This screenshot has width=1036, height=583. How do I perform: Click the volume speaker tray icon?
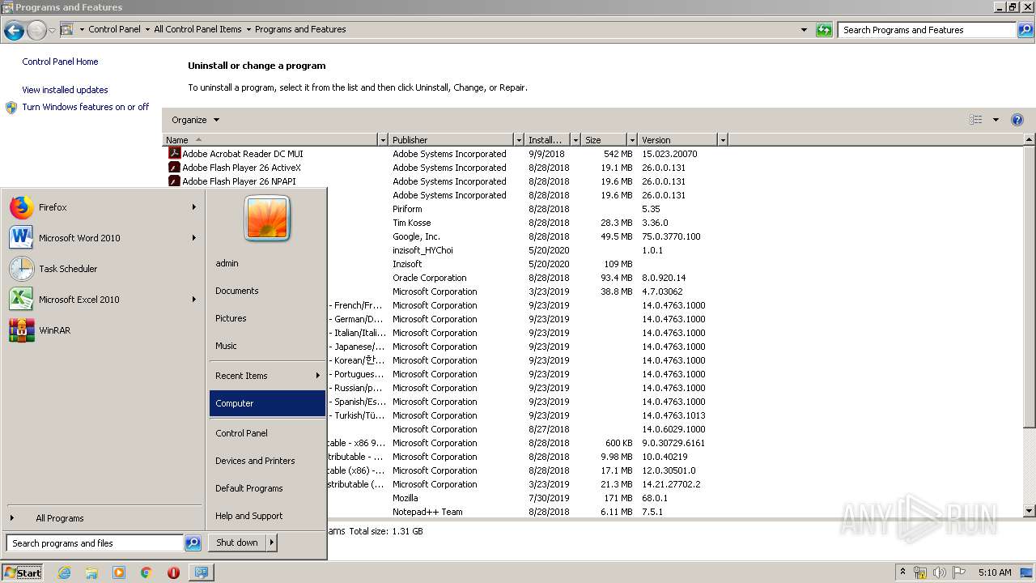pos(940,572)
